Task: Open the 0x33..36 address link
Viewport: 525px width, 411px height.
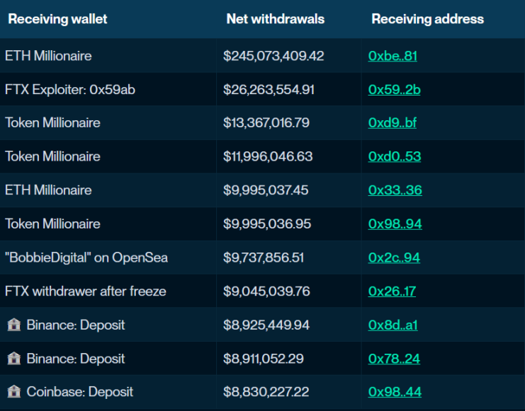Action: coord(395,190)
